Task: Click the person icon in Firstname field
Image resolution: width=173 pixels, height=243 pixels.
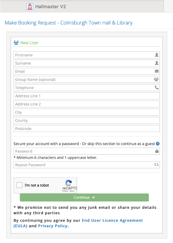Action: point(157,55)
